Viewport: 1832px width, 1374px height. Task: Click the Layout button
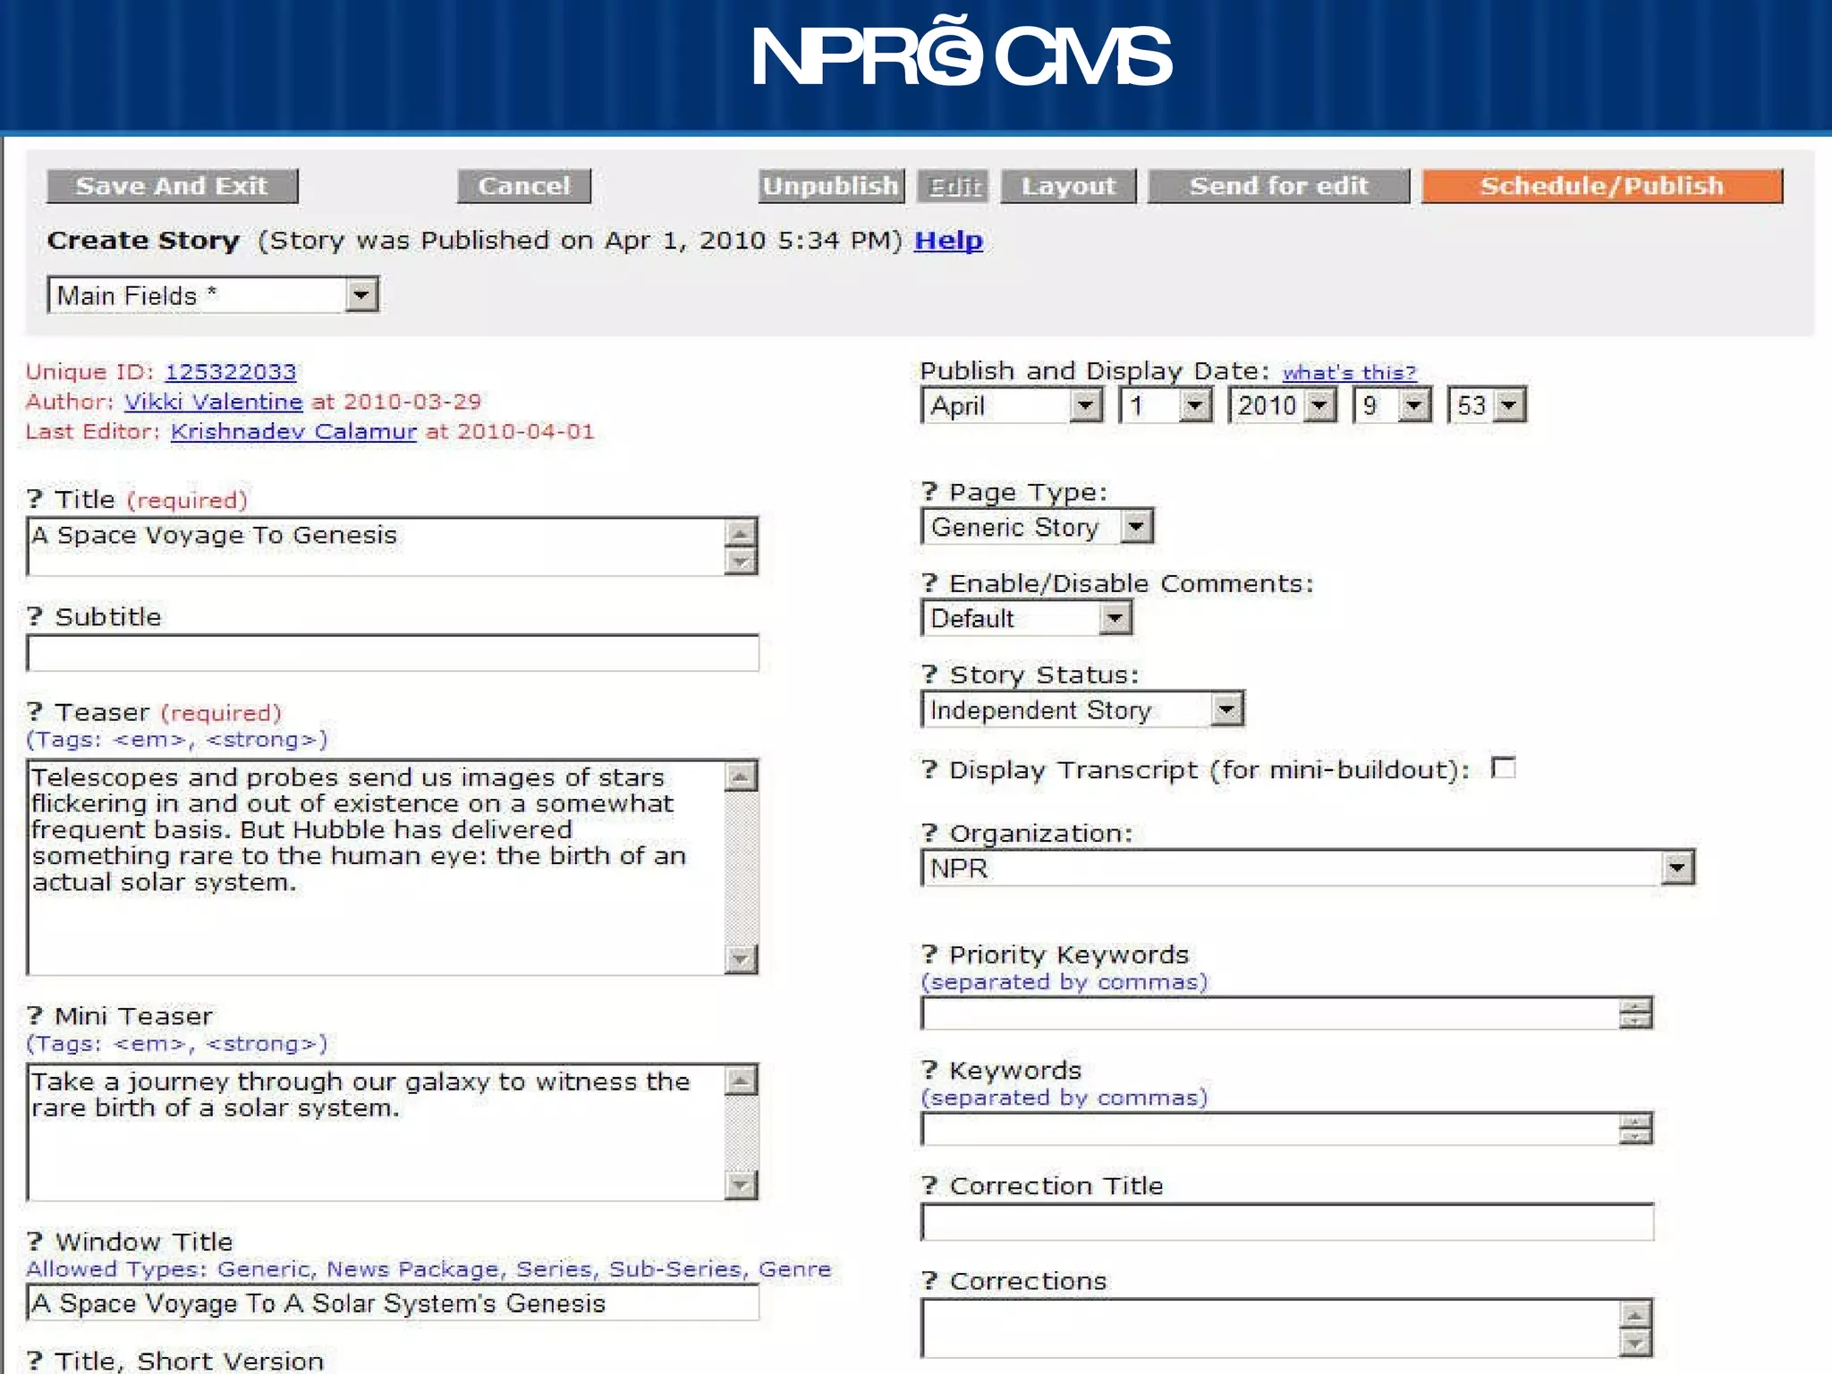coord(1068,186)
